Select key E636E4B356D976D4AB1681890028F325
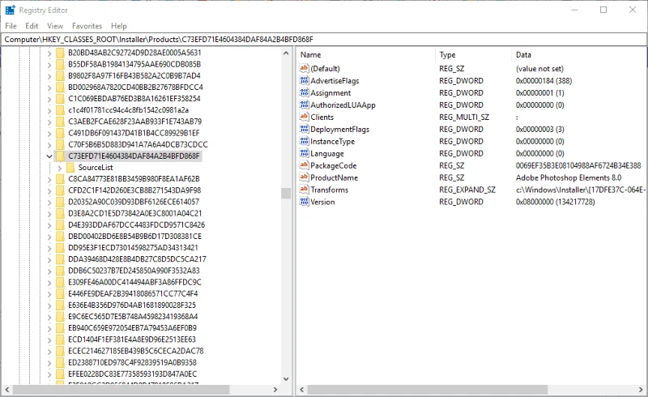This screenshot has height=397, width=648. pyautogui.click(x=132, y=305)
